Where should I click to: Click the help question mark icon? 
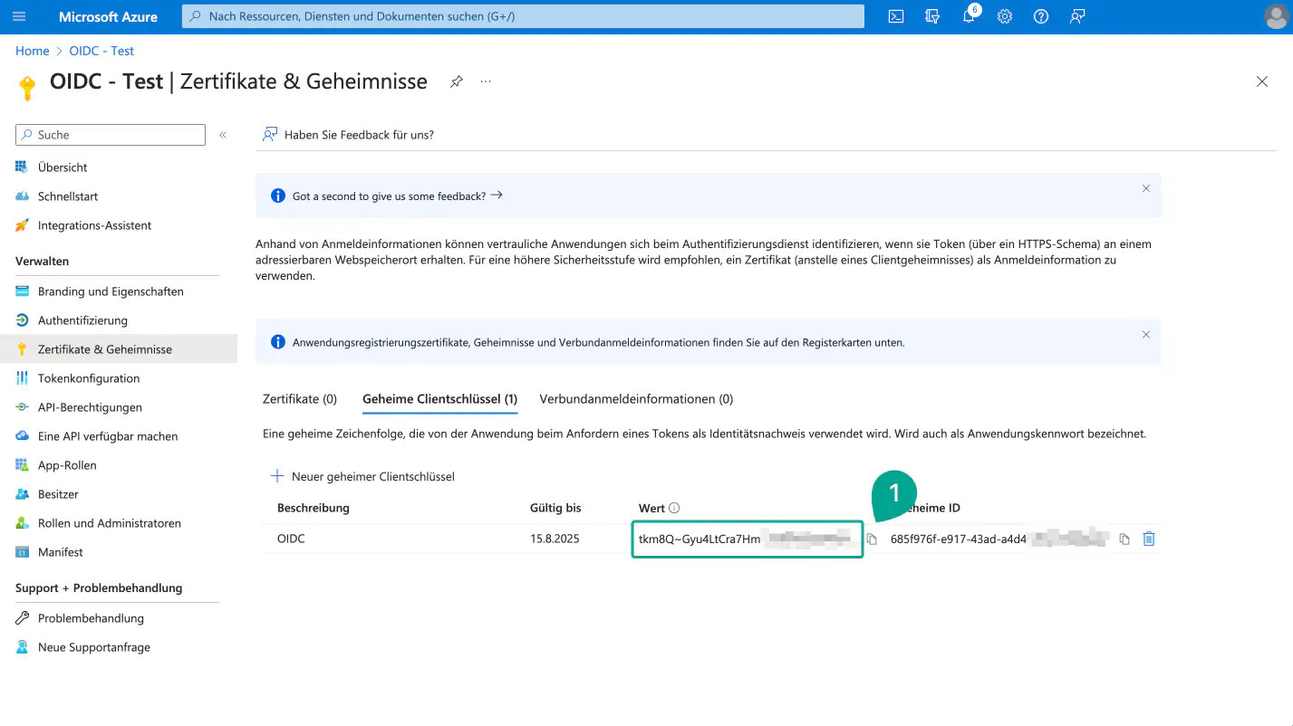coord(1041,16)
